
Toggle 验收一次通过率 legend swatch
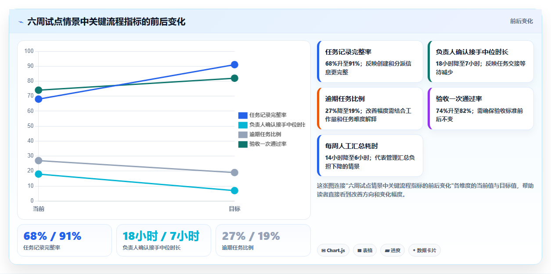pyautogui.click(x=243, y=144)
